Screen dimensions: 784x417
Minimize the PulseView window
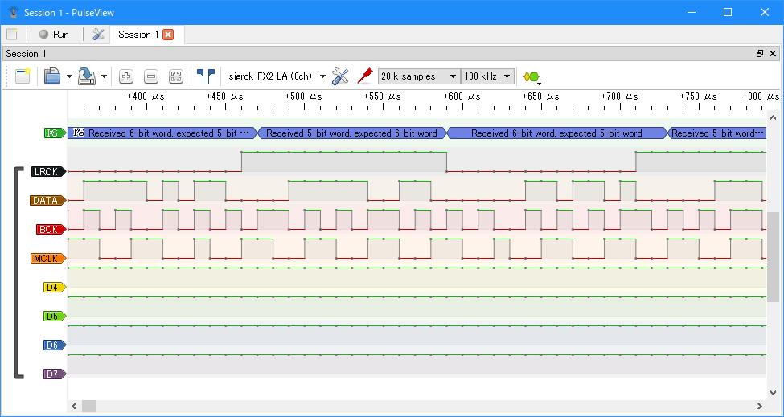coord(691,13)
